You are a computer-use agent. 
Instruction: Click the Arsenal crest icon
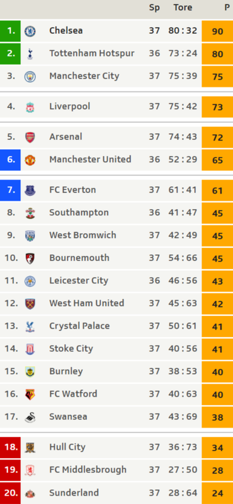point(30,137)
